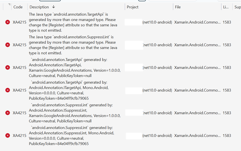
Task: Click line 1583 in ISuppressLint Xamarin.GoogleAndroid.Annotations row
Action: [x=227, y=113]
